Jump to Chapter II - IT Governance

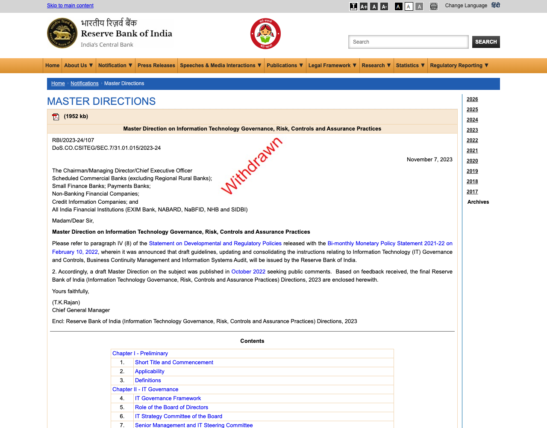coord(145,389)
